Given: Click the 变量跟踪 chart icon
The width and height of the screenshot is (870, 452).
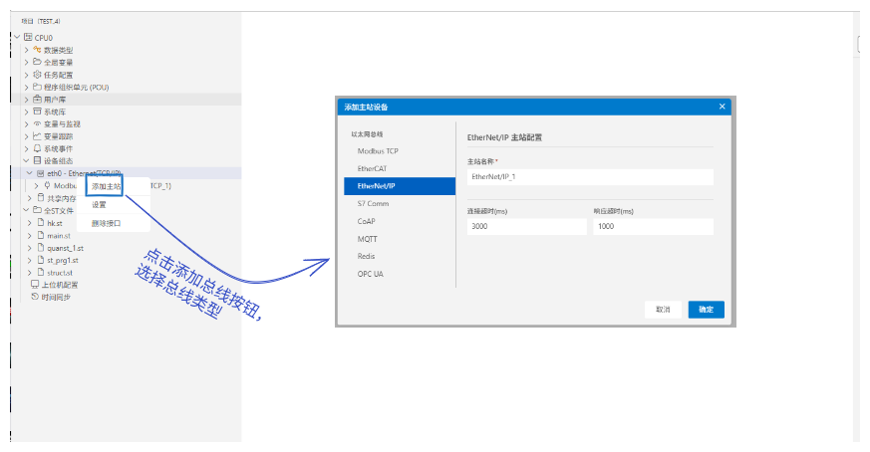Looking at the screenshot, I should pos(37,135).
